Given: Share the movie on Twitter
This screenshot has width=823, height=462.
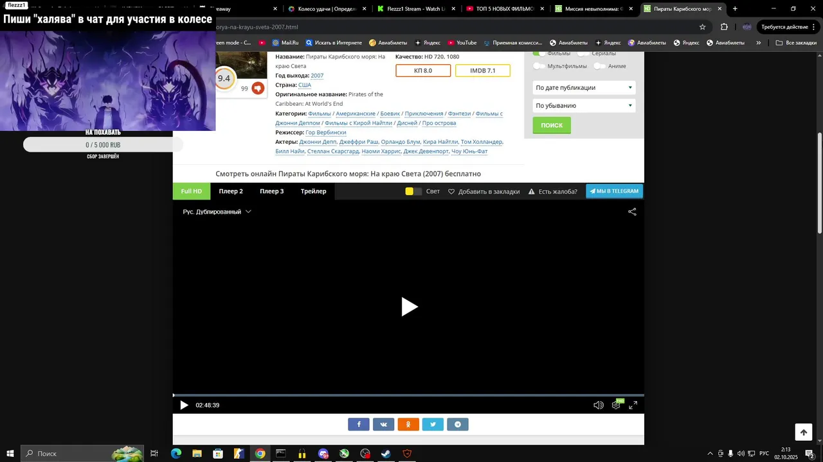Looking at the screenshot, I should point(433,424).
